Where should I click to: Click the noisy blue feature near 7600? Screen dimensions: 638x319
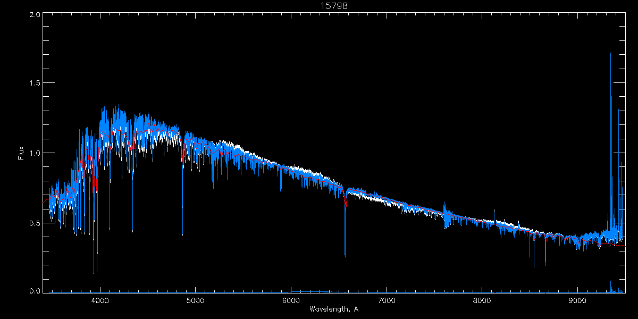click(447, 217)
